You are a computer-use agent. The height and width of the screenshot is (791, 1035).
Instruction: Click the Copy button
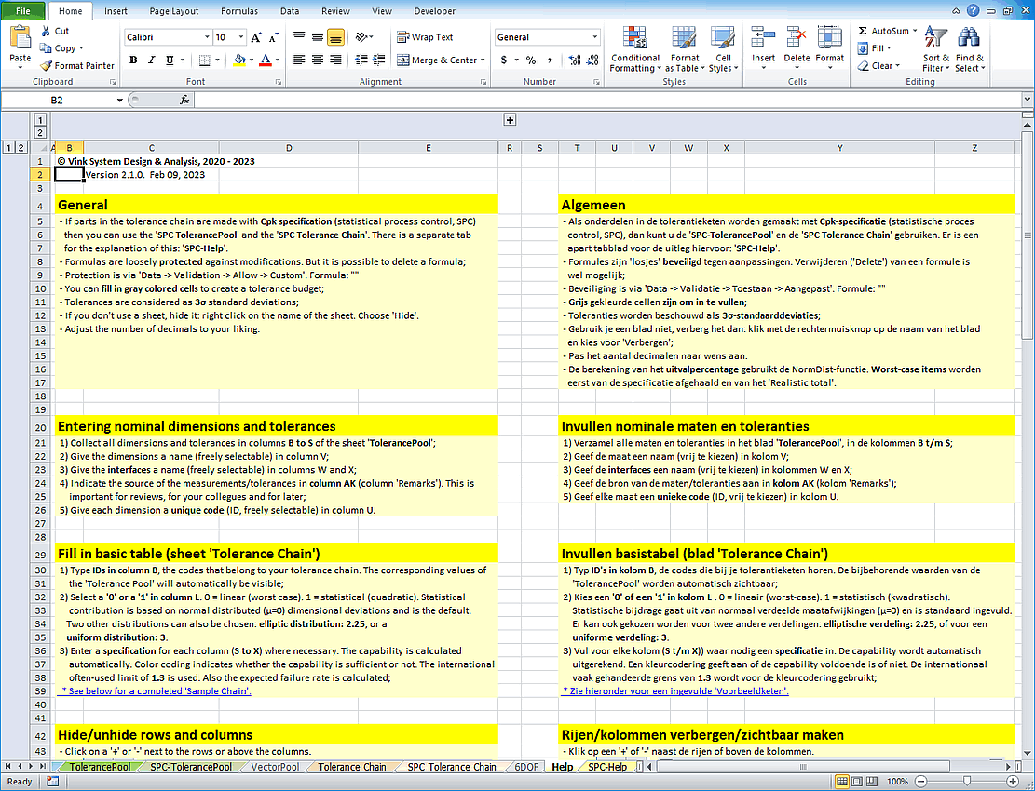point(61,48)
